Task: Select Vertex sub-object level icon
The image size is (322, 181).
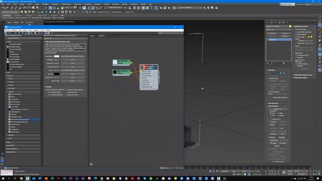Action: click(x=272, y=73)
